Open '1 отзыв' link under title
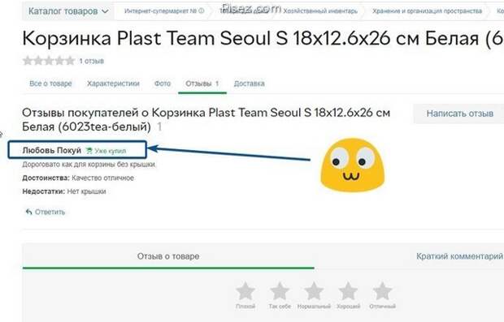This screenshot has width=504, height=322. coord(92,61)
